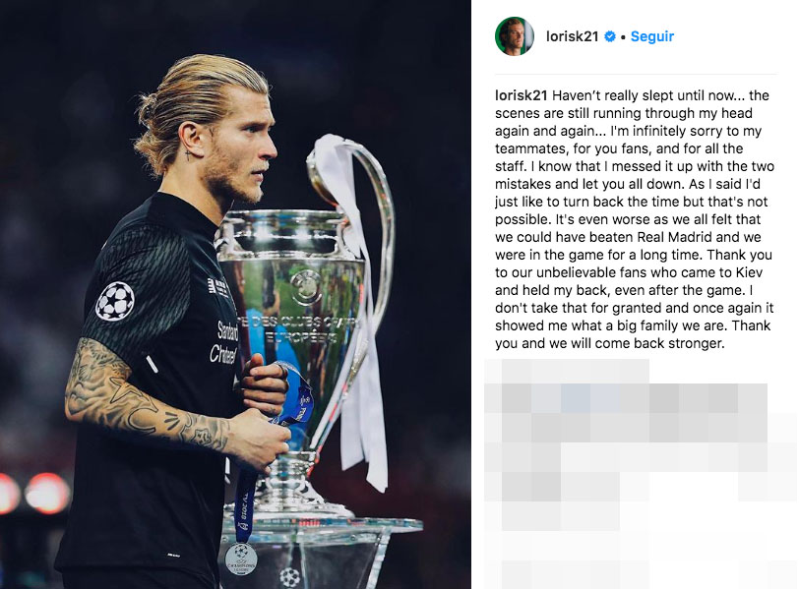The image size is (799, 589).
Task: Click the blurred comments area
Action: point(640,472)
